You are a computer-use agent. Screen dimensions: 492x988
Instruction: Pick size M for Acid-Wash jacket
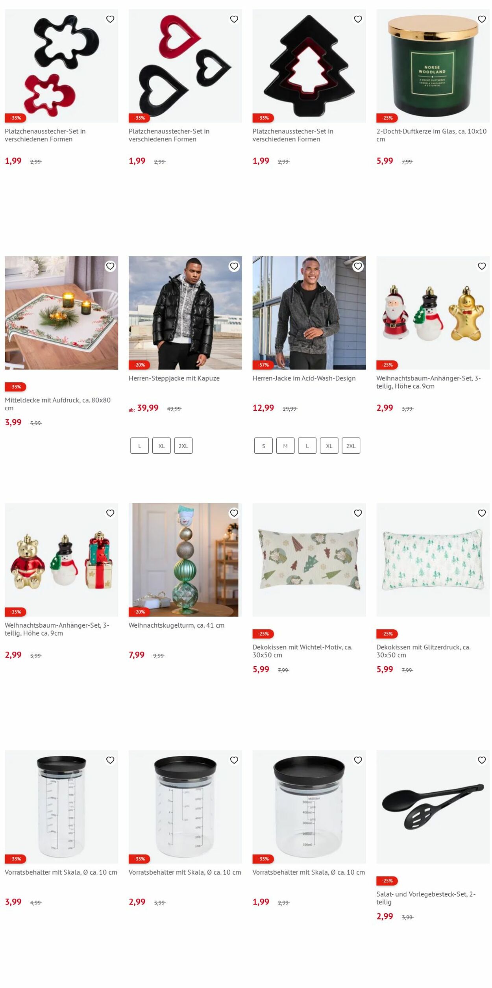285,446
